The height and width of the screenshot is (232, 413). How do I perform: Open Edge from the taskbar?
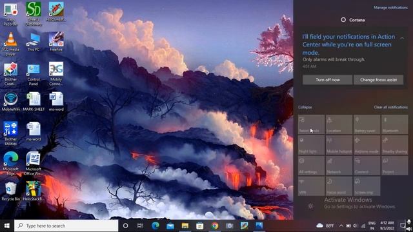(155, 226)
